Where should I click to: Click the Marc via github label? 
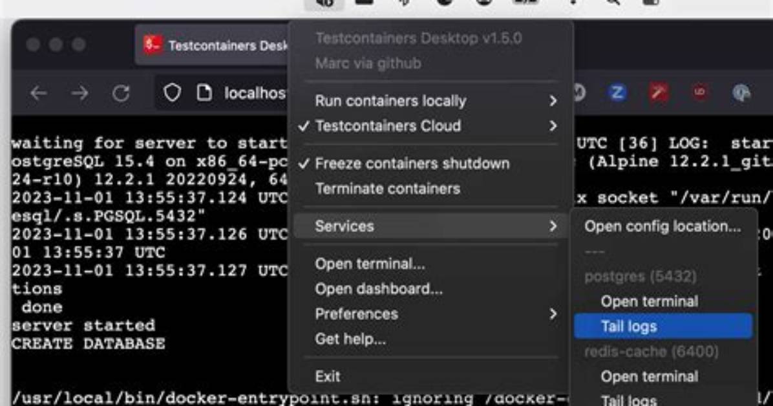click(x=368, y=63)
